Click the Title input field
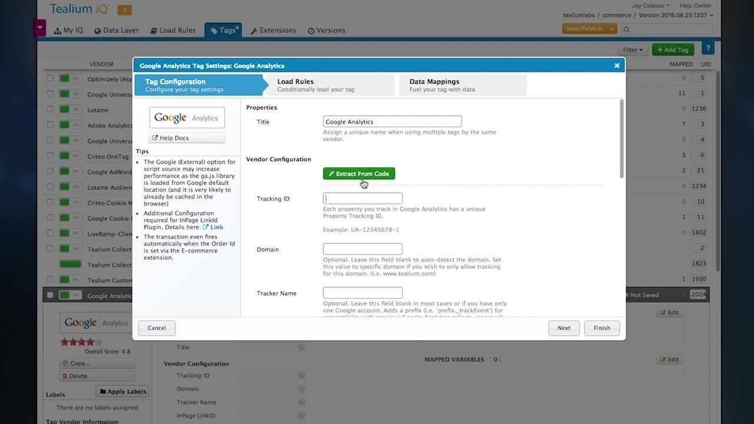Viewport: 754px width, 424px height. click(x=392, y=122)
